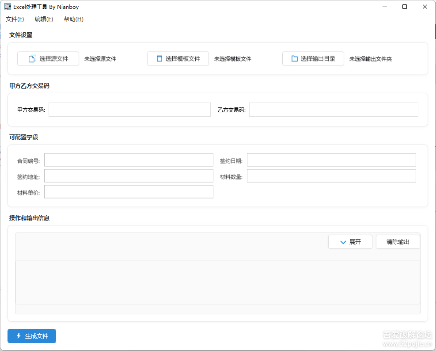Click into the 签约日期 text box

[331, 160]
